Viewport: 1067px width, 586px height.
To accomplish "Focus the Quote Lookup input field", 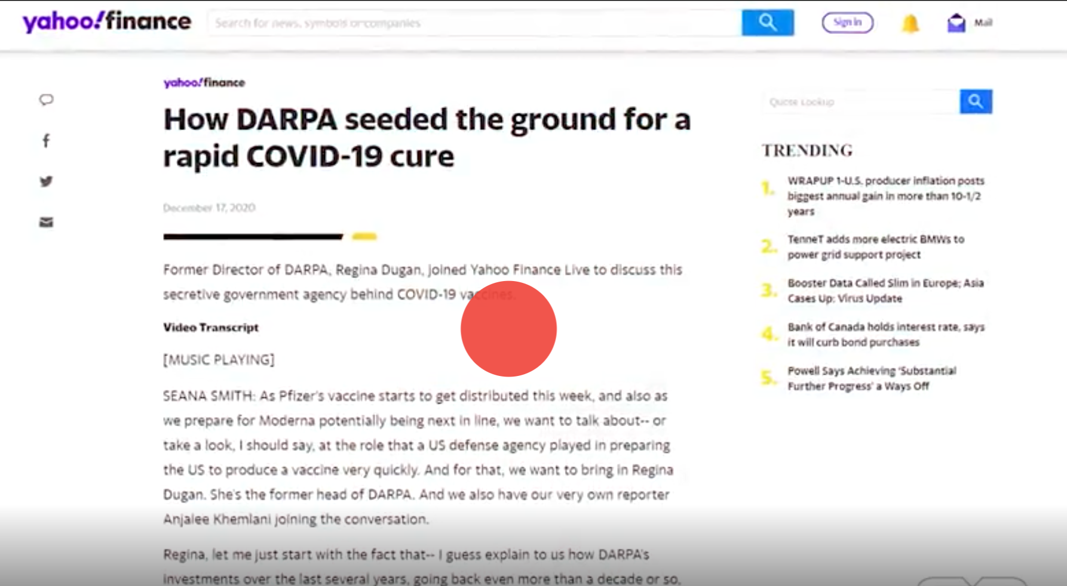I will [861, 101].
